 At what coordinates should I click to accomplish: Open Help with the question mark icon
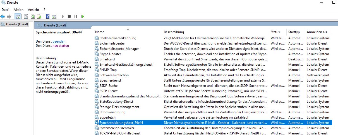click(48, 16)
